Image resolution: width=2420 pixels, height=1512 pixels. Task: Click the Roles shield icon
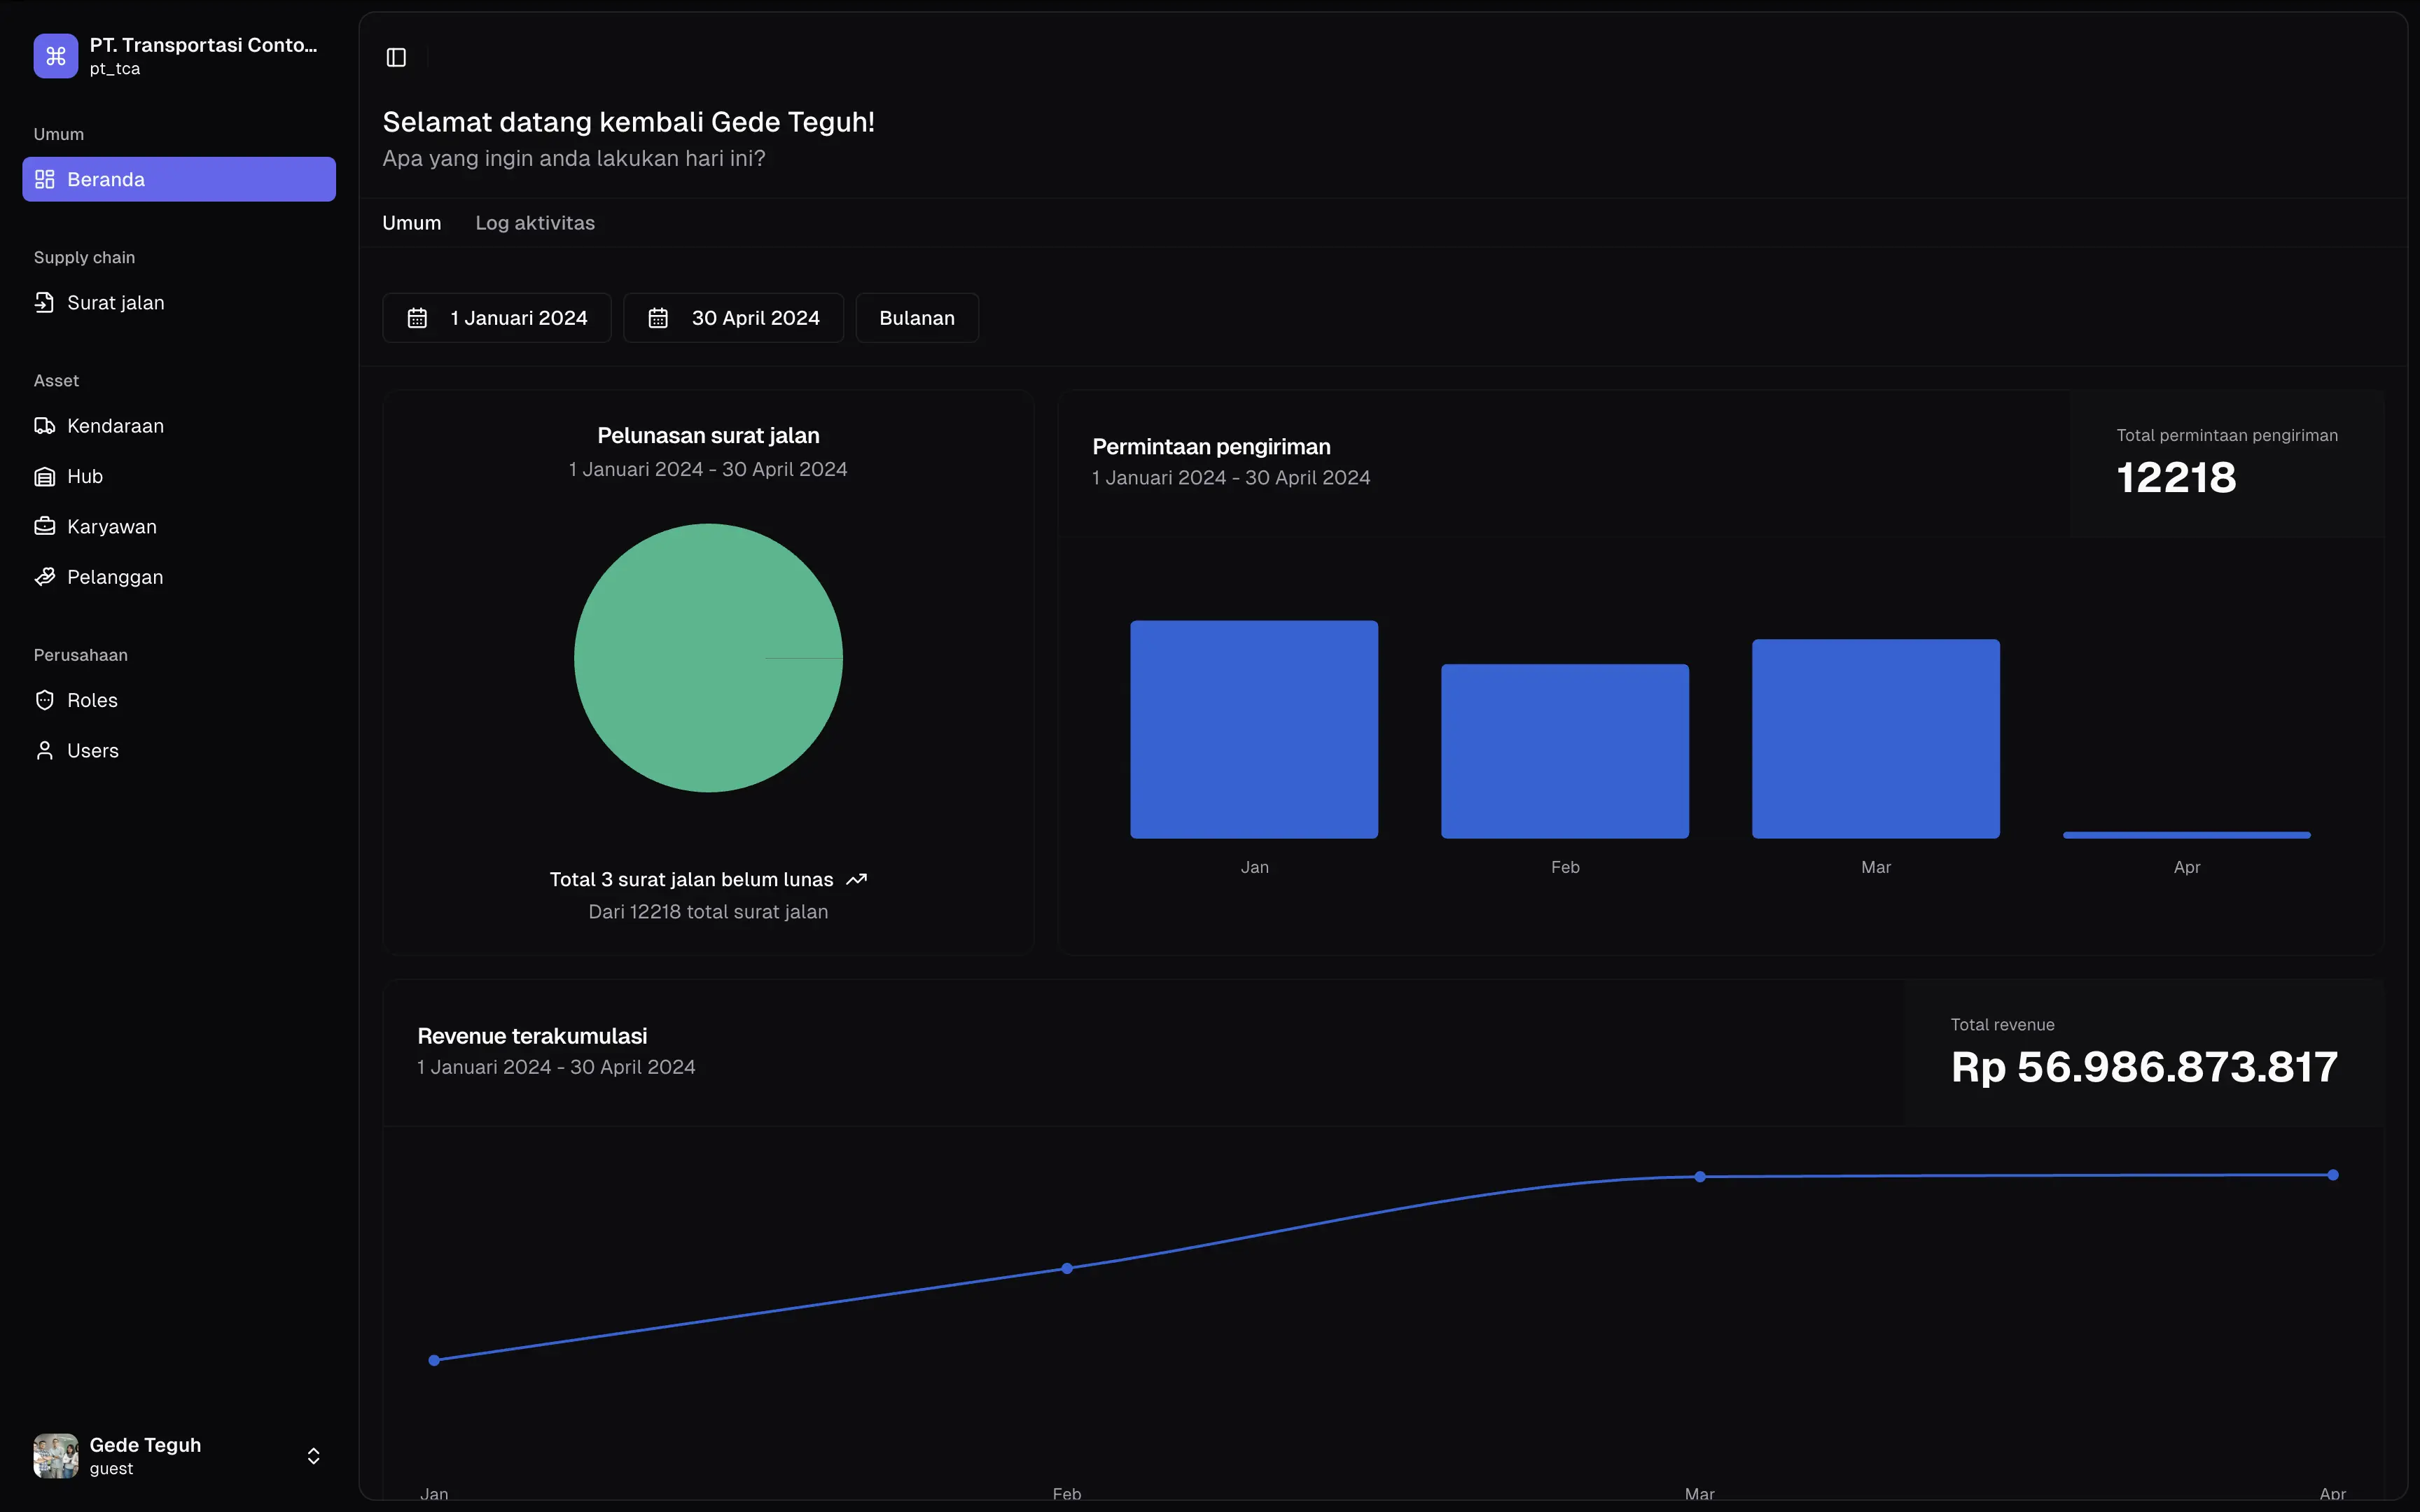[x=44, y=700]
